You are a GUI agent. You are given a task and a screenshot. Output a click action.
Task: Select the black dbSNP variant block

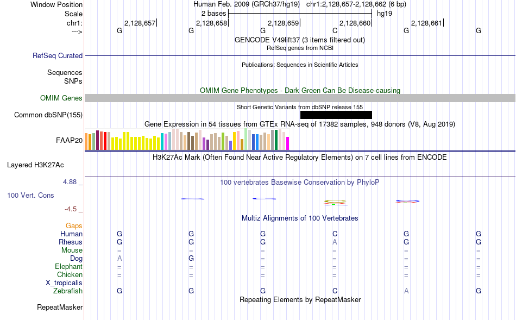[x=336, y=115]
